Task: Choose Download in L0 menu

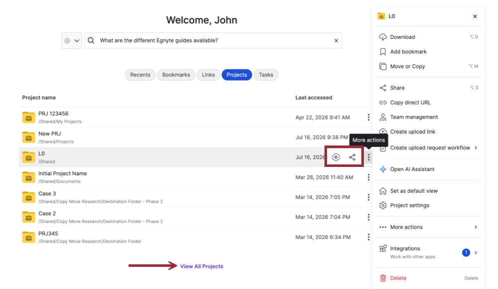Action: tap(428, 37)
